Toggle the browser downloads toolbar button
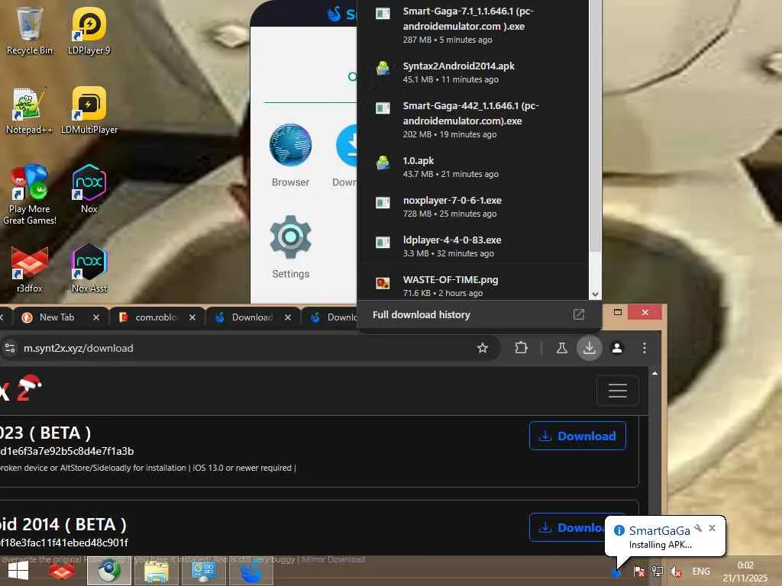Viewport: 782px width, 586px height. (x=589, y=348)
